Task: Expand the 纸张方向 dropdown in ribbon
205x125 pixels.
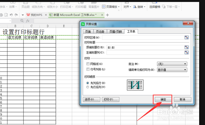Action: (44, 7)
